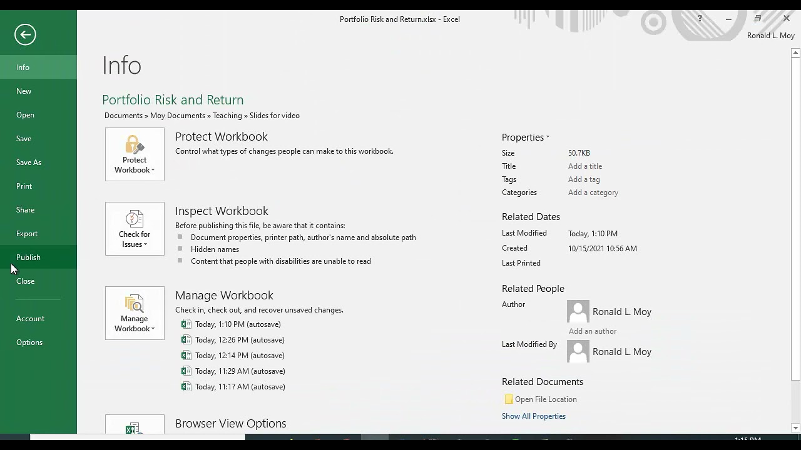Click the Add a title field
The image size is (801, 450).
click(x=584, y=166)
